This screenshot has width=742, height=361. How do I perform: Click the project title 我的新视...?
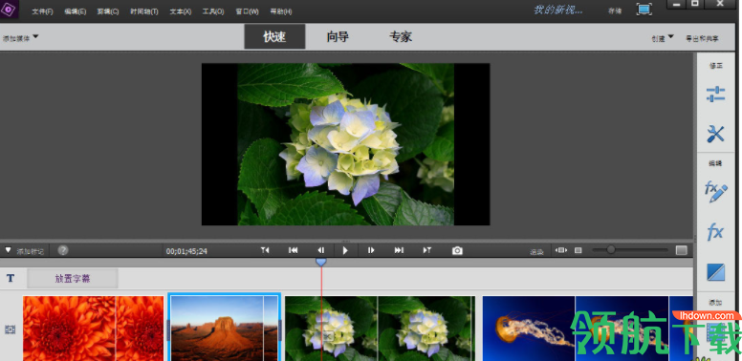click(558, 10)
